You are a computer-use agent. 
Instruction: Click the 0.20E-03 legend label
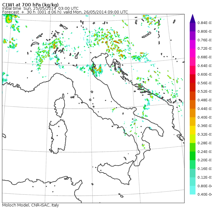point(205,160)
